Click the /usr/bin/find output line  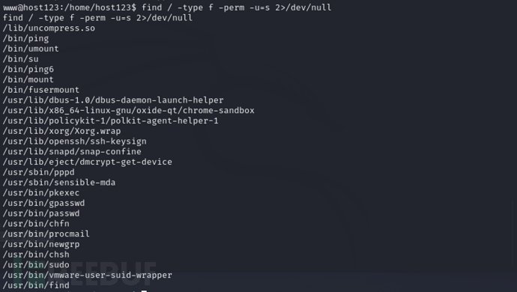(36, 285)
